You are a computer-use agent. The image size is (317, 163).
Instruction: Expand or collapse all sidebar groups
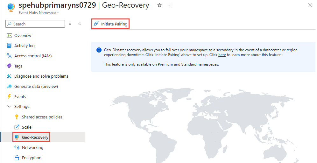tap(70, 24)
